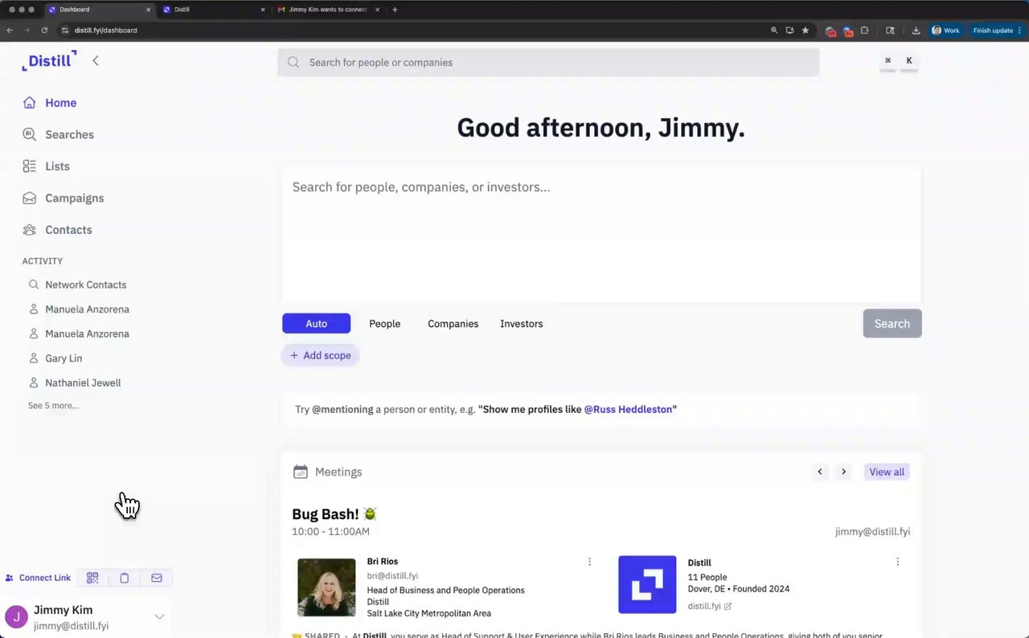
Task: Click the @Russ Heddleston mention link
Action: point(628,410)
